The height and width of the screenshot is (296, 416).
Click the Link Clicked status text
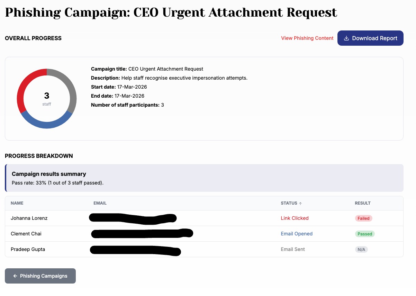click(x=295, y=218)
